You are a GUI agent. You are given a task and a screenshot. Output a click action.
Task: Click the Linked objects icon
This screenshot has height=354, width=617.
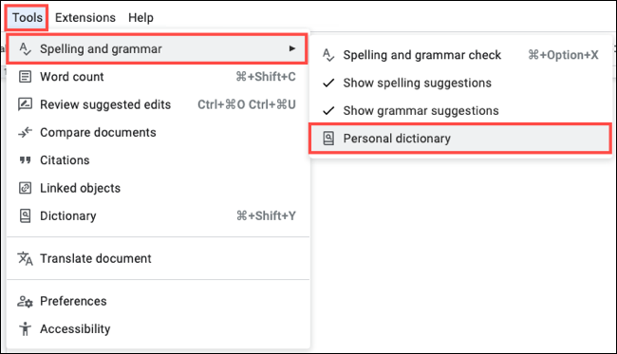click(x=26, y=188)
